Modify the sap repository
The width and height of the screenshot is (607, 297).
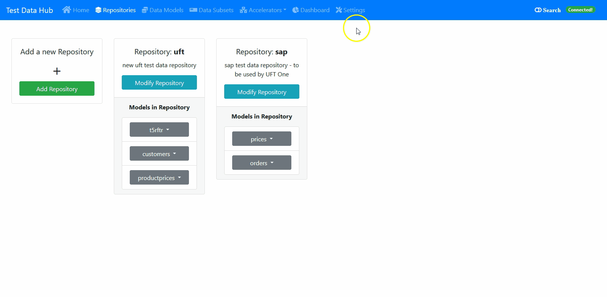pyautogui.click(x=262, y=92)
